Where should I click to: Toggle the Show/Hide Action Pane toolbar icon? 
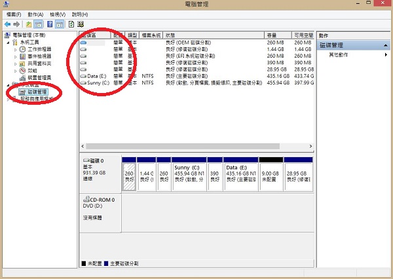coord(60,24)
